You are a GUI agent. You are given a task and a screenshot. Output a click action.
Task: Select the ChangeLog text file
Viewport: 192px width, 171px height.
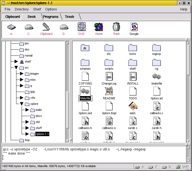[109, 76]
